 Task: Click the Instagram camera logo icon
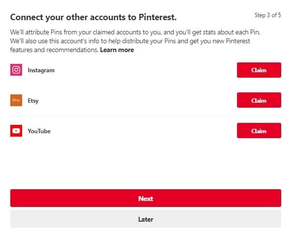16,70
